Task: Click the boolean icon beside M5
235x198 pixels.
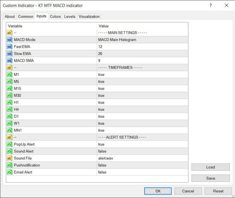Action: (10, 81)
